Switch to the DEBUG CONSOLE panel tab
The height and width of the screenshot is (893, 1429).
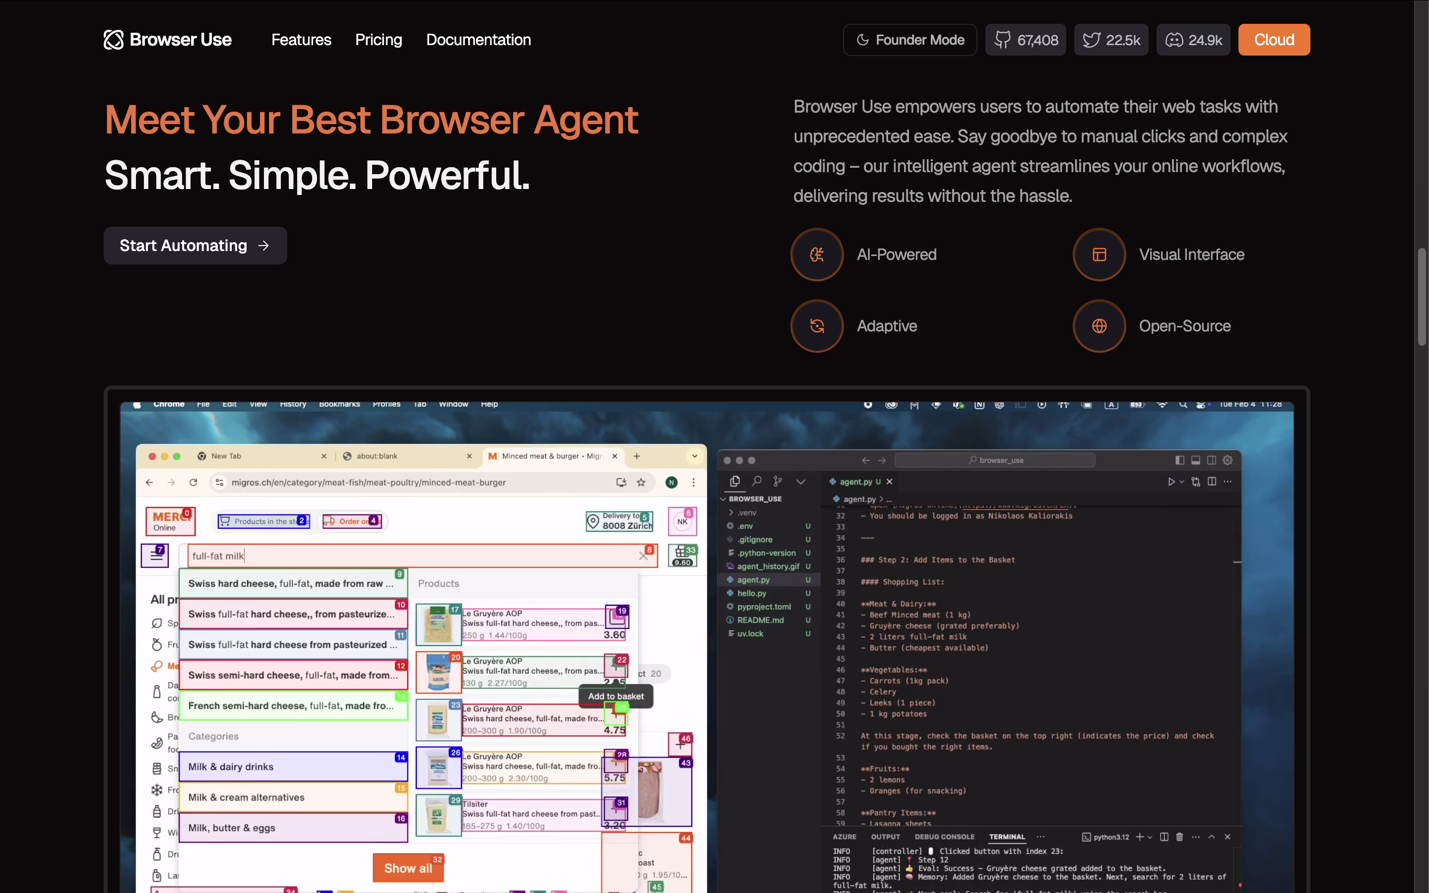point(944,837)
